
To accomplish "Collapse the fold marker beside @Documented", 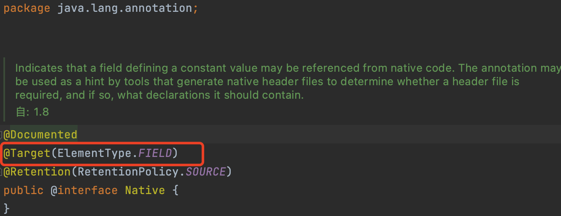I will pyautogui.click(x=2, y=135).
